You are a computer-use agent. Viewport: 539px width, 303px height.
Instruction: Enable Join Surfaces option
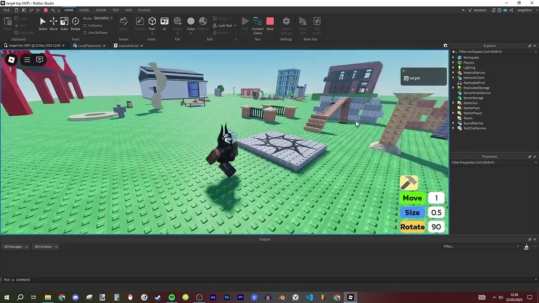(85, 32)
